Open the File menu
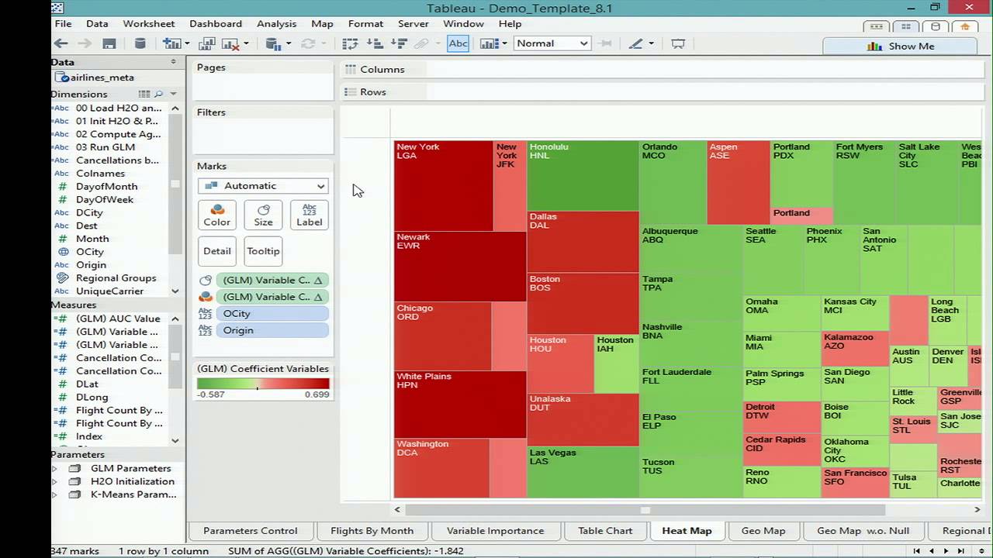The image size is (993, 558). [63, 24]
